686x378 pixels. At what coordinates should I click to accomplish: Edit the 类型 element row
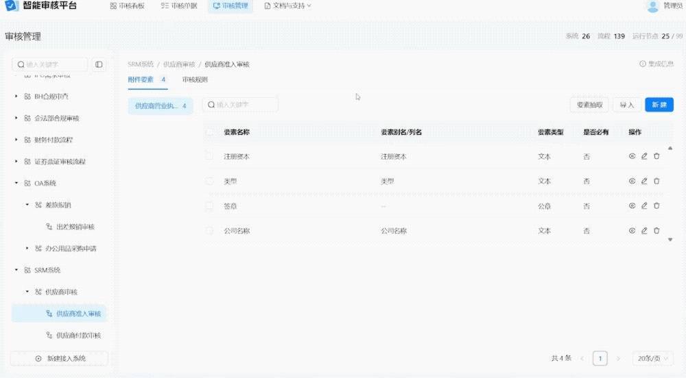pos(644,181)
